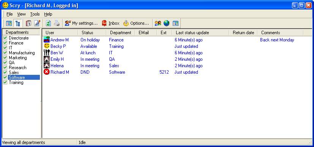This screenshot has height=147, width=314.
Task: Uncheck the Sales department checkbox
Action: [5, 73]
